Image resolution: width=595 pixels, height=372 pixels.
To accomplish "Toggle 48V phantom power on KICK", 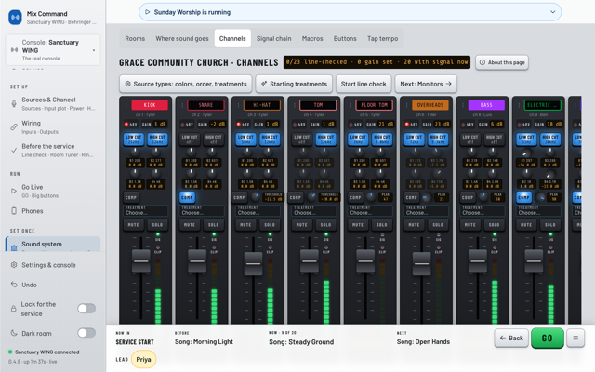I will click(x=130, y=124).
